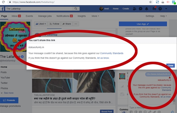Viewport: 177px width, 113px height.
Task: Click the chat let us know link
Action: coord(166,97)
